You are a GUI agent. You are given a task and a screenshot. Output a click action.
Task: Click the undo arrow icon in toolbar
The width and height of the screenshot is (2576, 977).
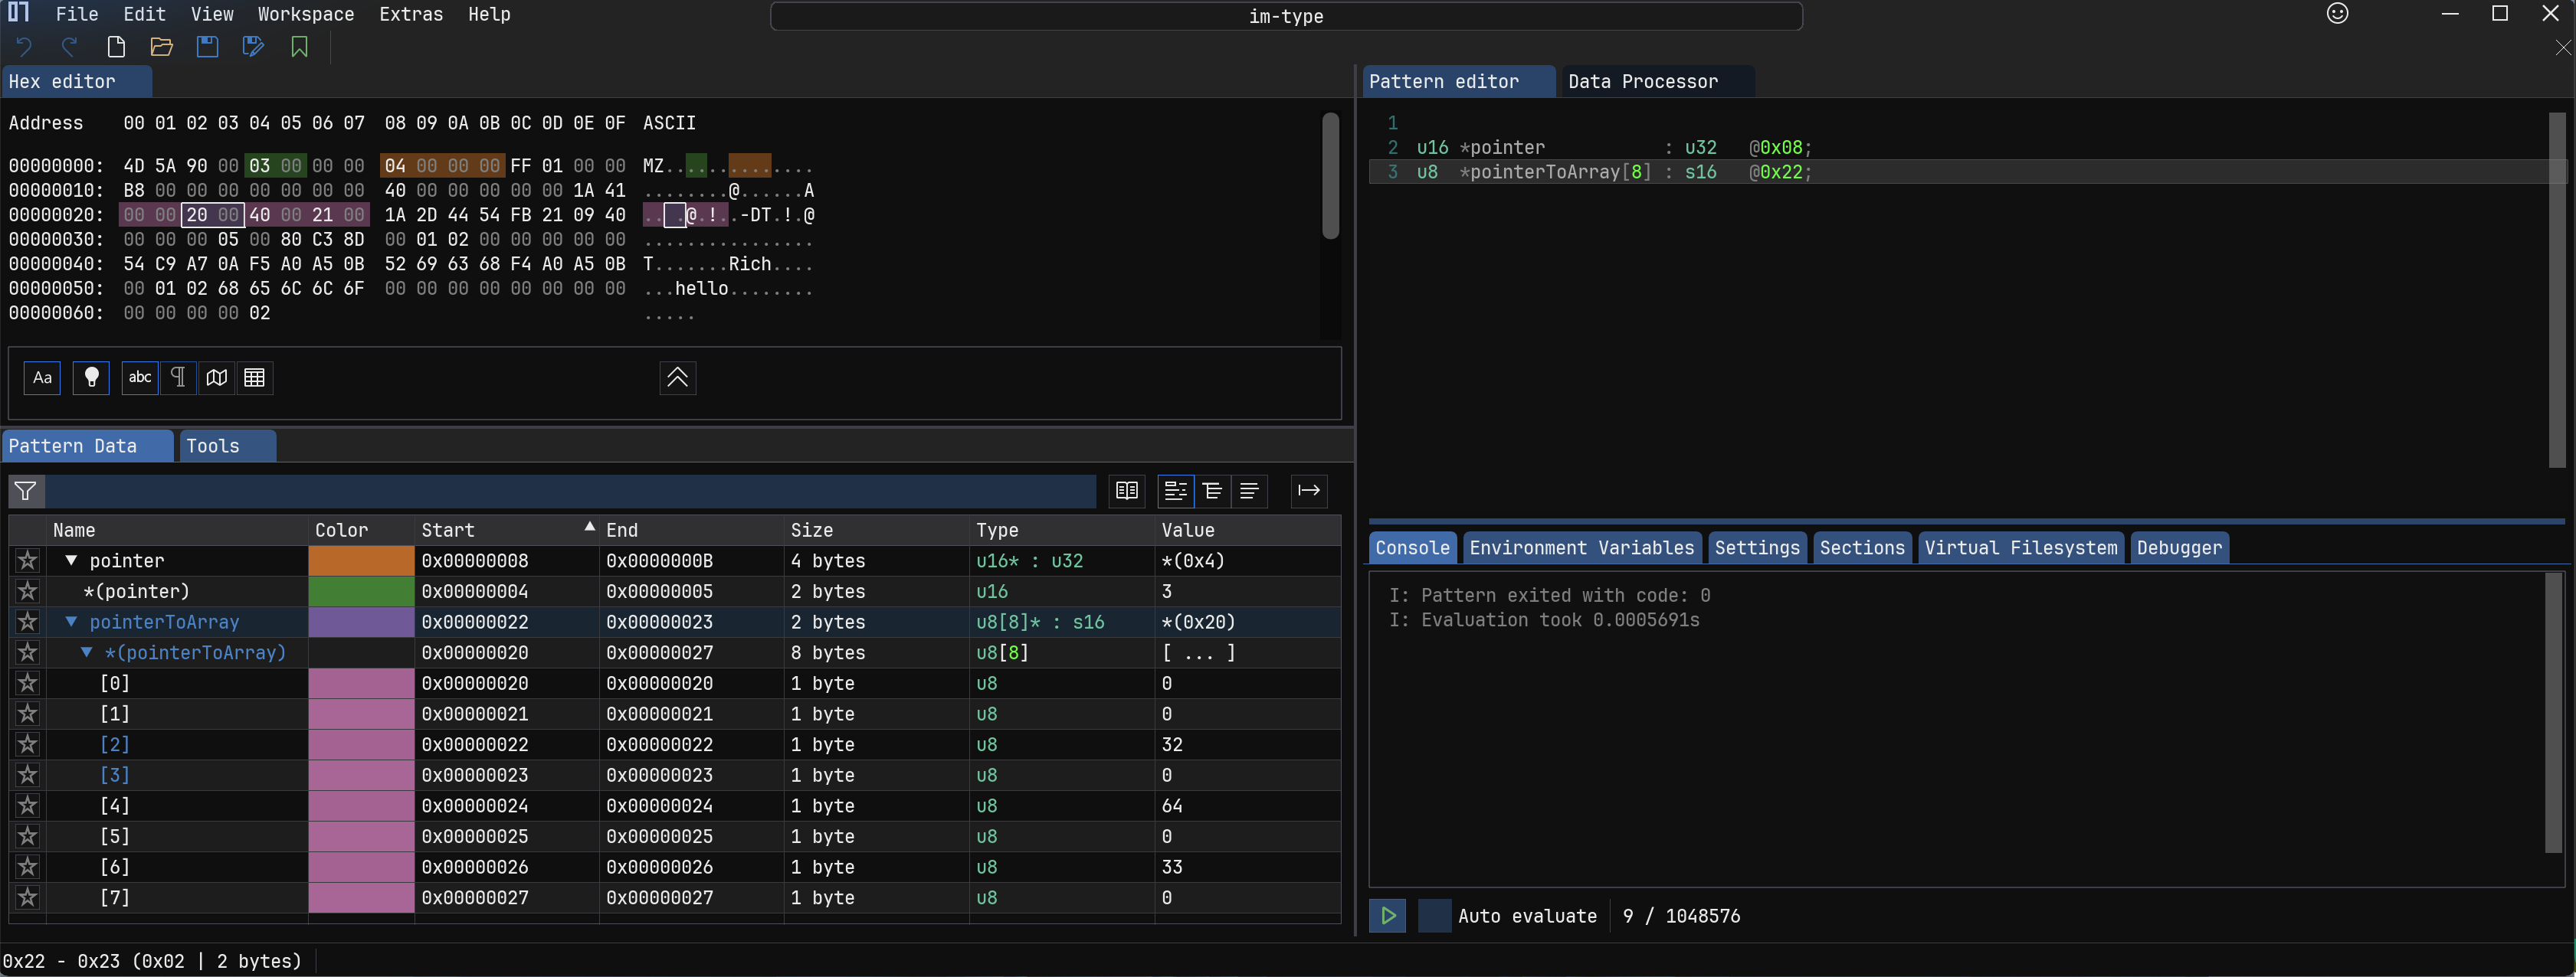tap(24, 47)
